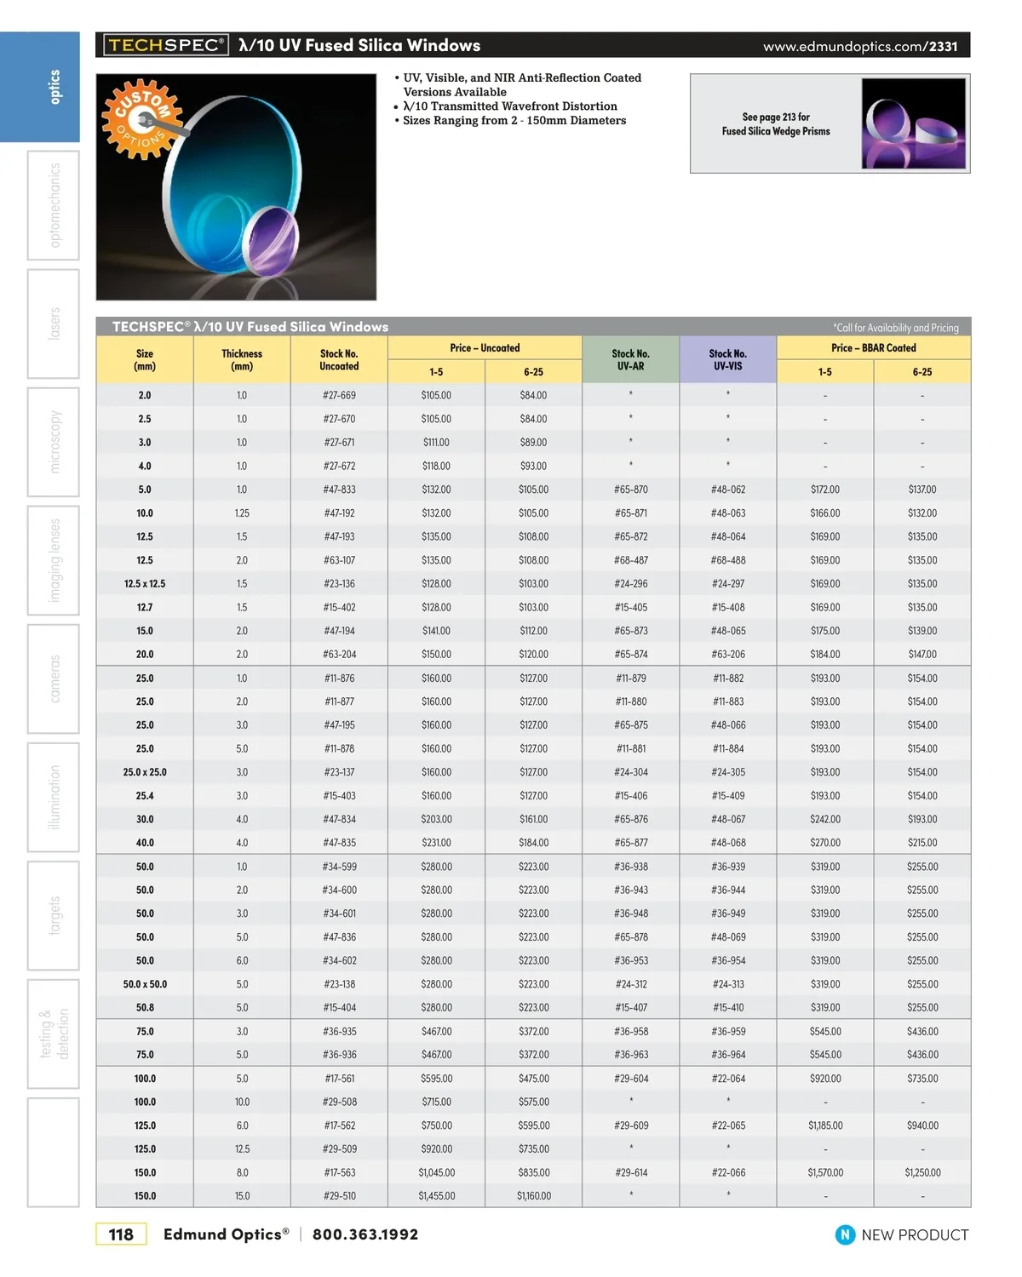Click the blue New Product N icon
This screenshot has height=1277, width=1022.
[845, 1234]
